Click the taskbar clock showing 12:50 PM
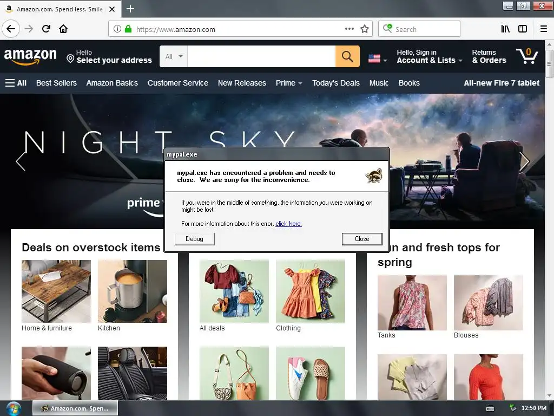 point(533,408)
